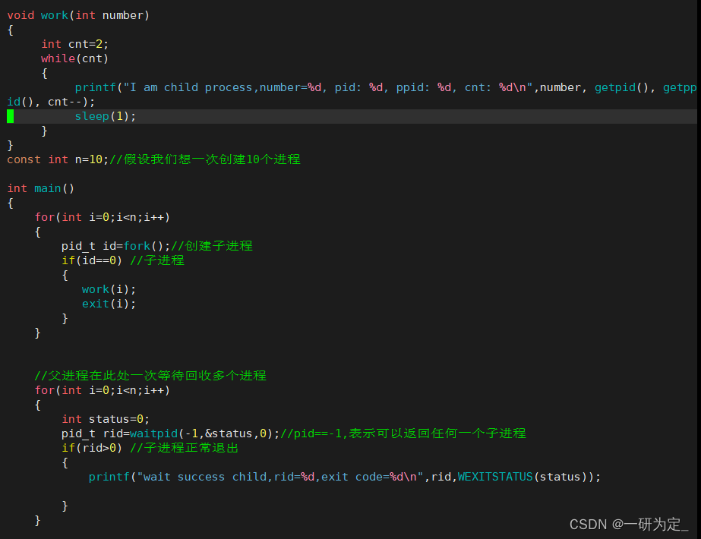Click the green cursor block at line start
Screen dimensions: 701x539
[11, 116]
